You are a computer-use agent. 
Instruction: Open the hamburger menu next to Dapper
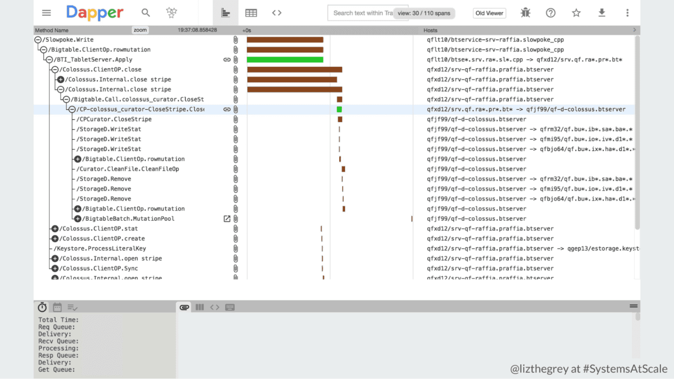coord(47,13)
